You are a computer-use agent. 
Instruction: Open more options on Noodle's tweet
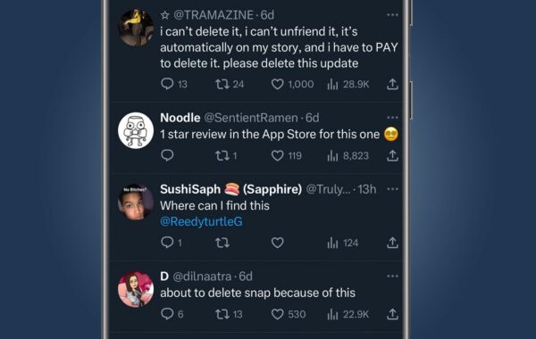tap(392, 118)
